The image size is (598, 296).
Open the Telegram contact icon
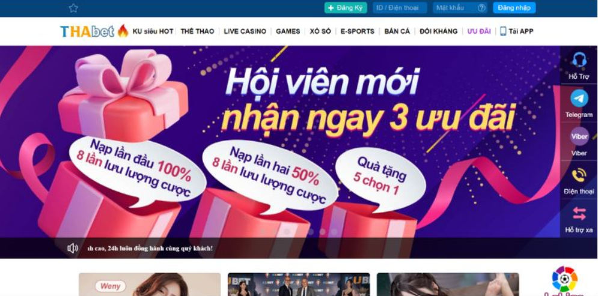579,98
